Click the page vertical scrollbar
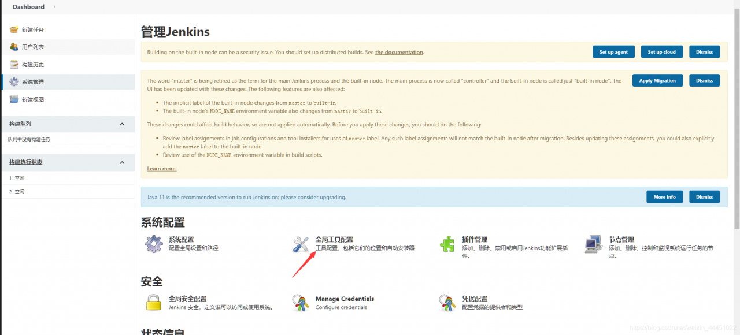This screenshot has height=335, width=740. [x=736, y=120]
